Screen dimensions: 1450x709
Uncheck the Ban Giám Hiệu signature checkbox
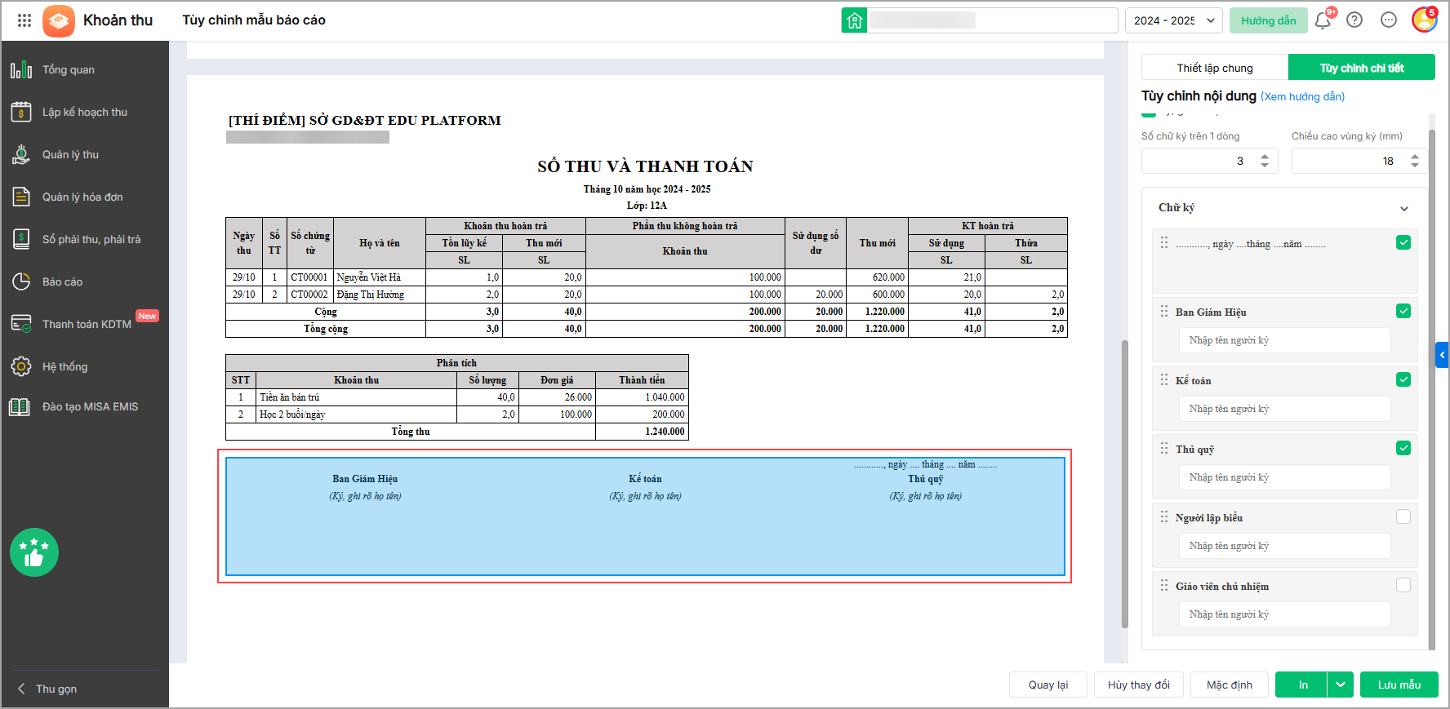pos(1403,311)
